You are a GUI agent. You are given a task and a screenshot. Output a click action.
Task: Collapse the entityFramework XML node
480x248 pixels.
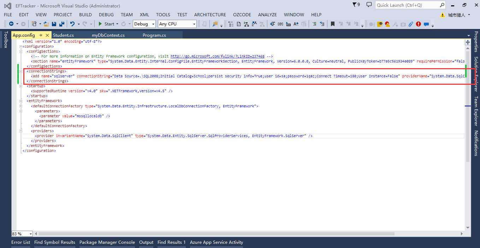point(21,101)
